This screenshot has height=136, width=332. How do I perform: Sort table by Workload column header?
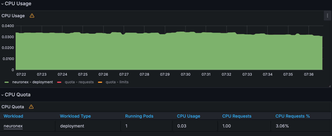click(x=13, y=116)
